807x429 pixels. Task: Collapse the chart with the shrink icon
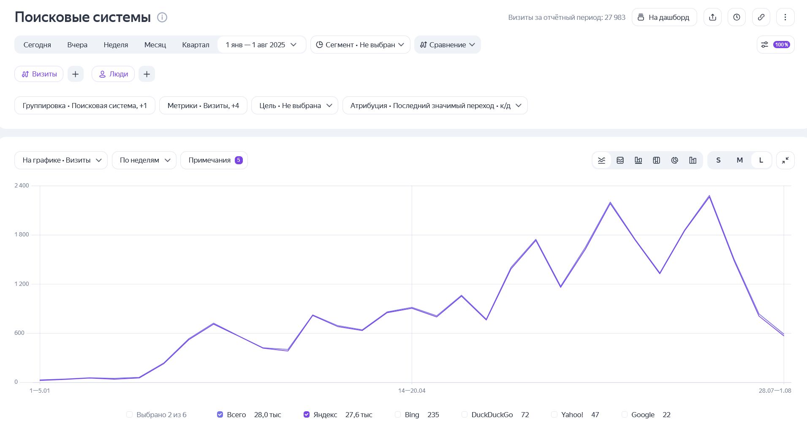tap(785, 160)
